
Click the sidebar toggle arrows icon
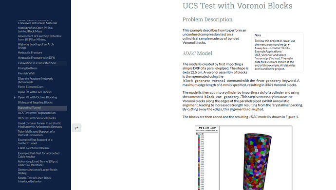[76, 128]
